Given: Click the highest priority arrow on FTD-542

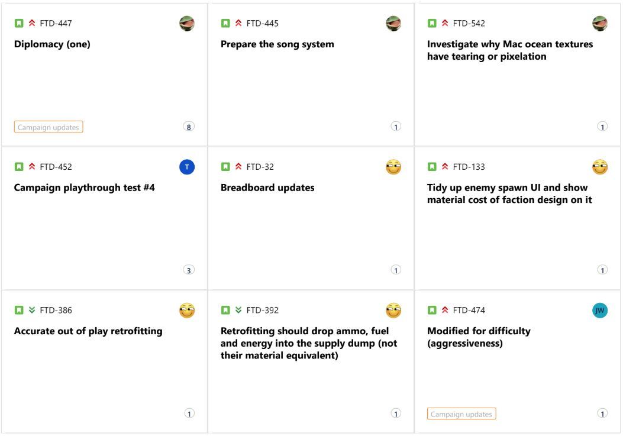Looking at the screenshot, I should (444, 24).
